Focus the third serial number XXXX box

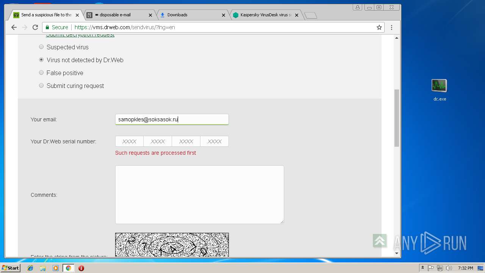point(186,141)
